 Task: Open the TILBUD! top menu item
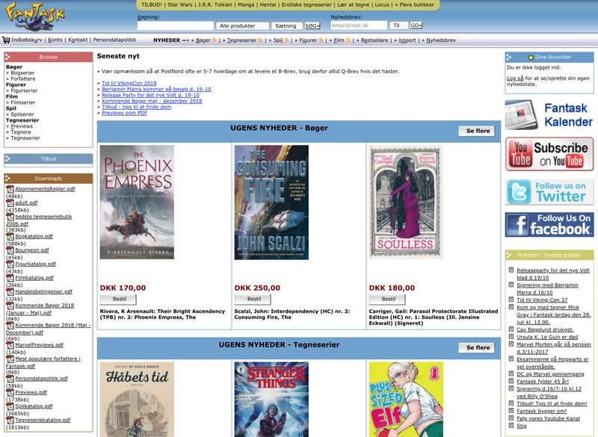click(x=152, y=4)
